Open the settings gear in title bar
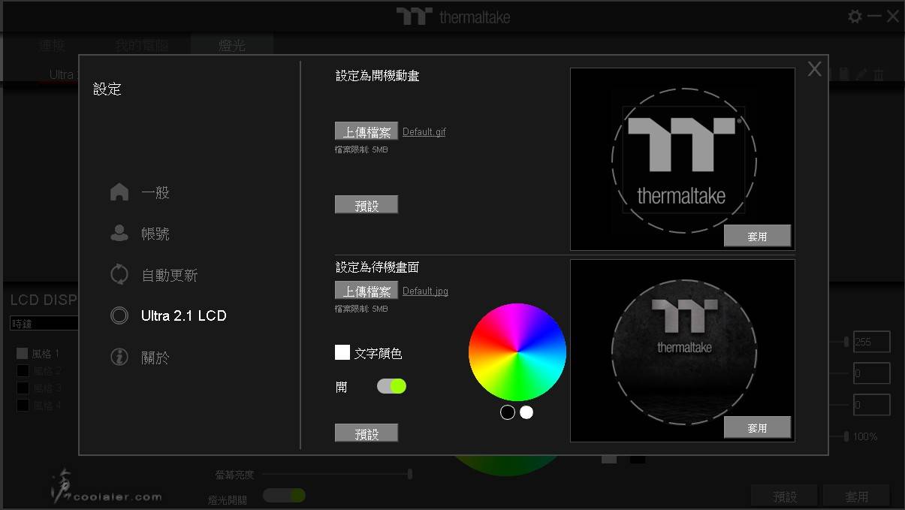This screenshot has height=510, width=905. [x=855, y=17]
